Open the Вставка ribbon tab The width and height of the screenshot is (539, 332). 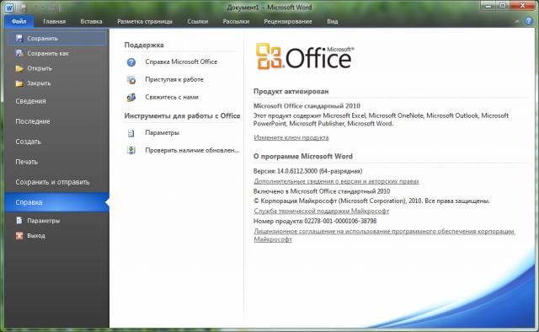click(91, 21)
